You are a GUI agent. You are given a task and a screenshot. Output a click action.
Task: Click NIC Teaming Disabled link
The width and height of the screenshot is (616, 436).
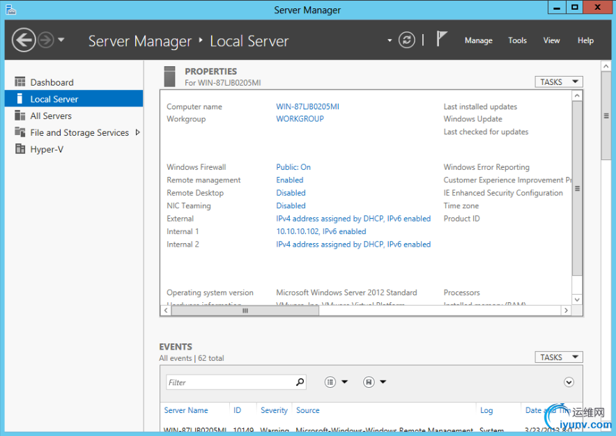pyautogui.click(x=291, y=205)
